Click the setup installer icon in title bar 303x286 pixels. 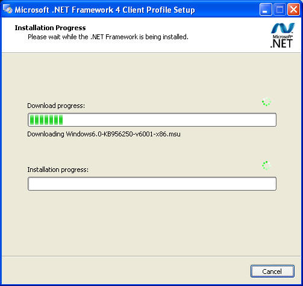8,9
